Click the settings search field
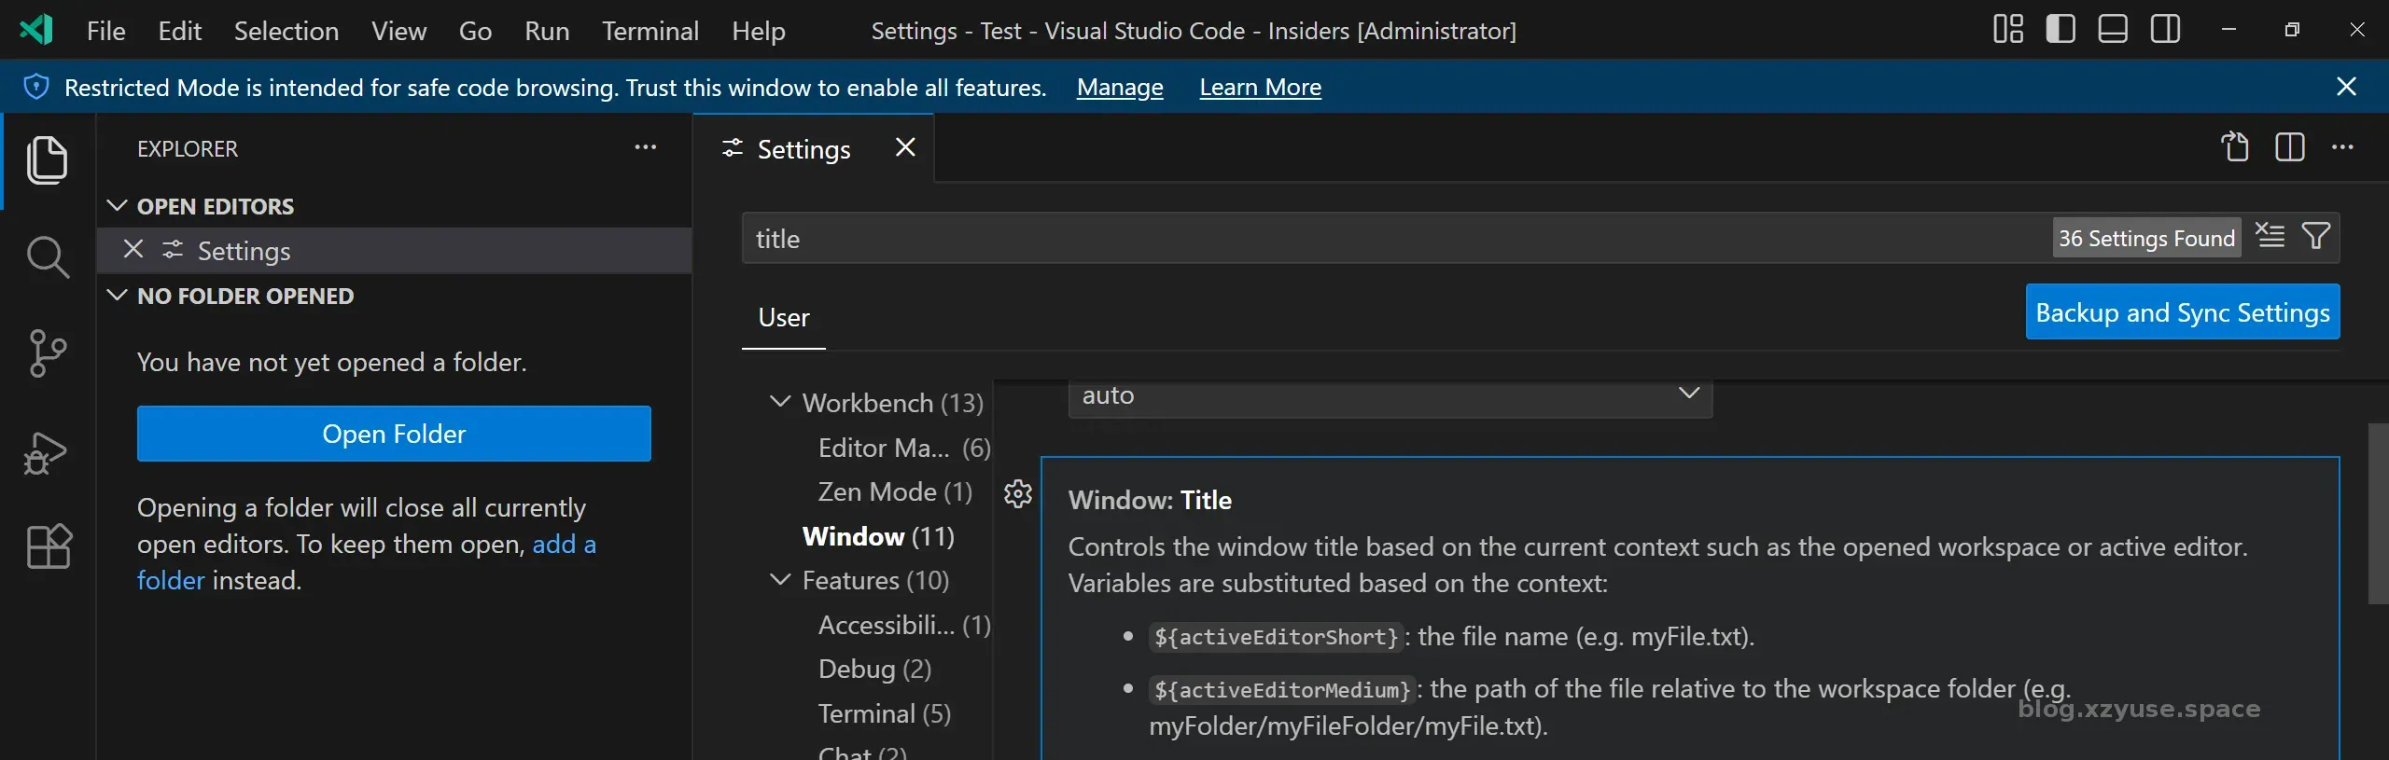The height and width of the screenshot is (760, 2389). [1390, 239]
